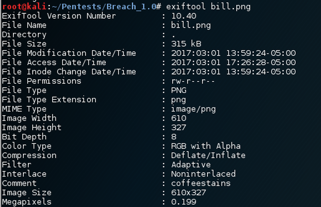Click the Interlace value Noninterlaced

pyautogui.click(x=203, y=174)
